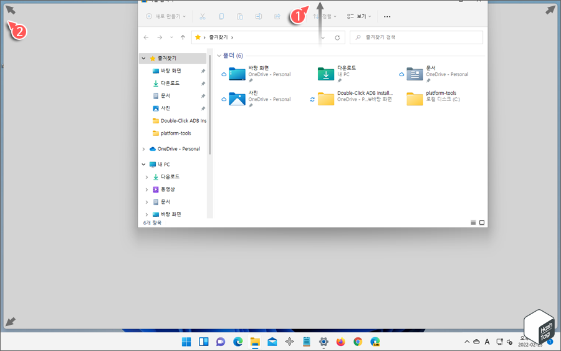Screen dimensions: 561x351
Task: Click the Cut scissors icon in Explorer toolbar
Action: coord(203,16)
